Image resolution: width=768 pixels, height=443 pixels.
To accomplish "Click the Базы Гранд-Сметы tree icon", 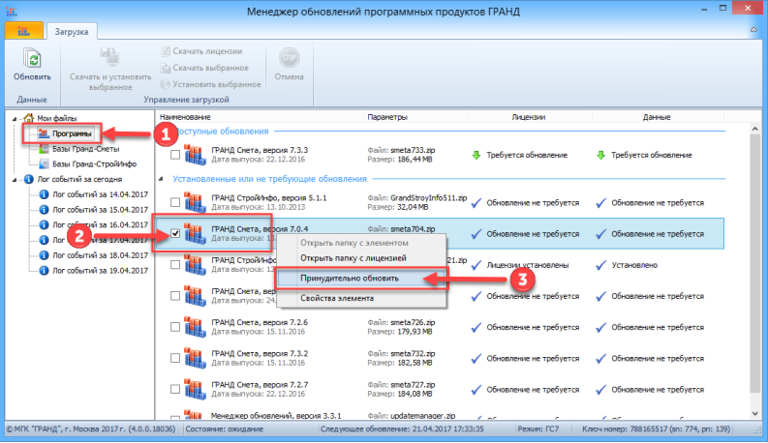I will pos(45,149).
